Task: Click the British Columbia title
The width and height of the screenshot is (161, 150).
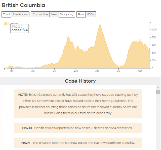Action: (23, 5)
